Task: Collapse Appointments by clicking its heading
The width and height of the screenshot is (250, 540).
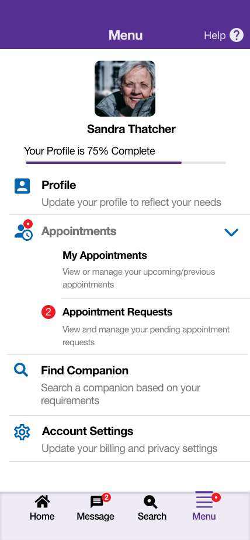Action: coord(79,231)
